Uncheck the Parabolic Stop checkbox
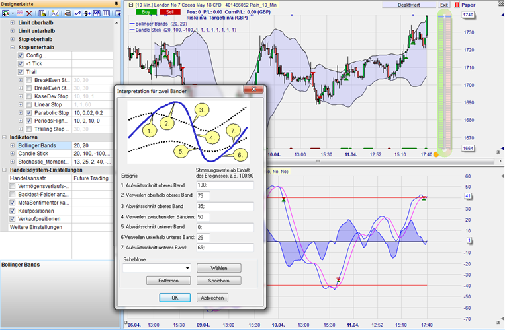505x330 pixels. (28, 112)
